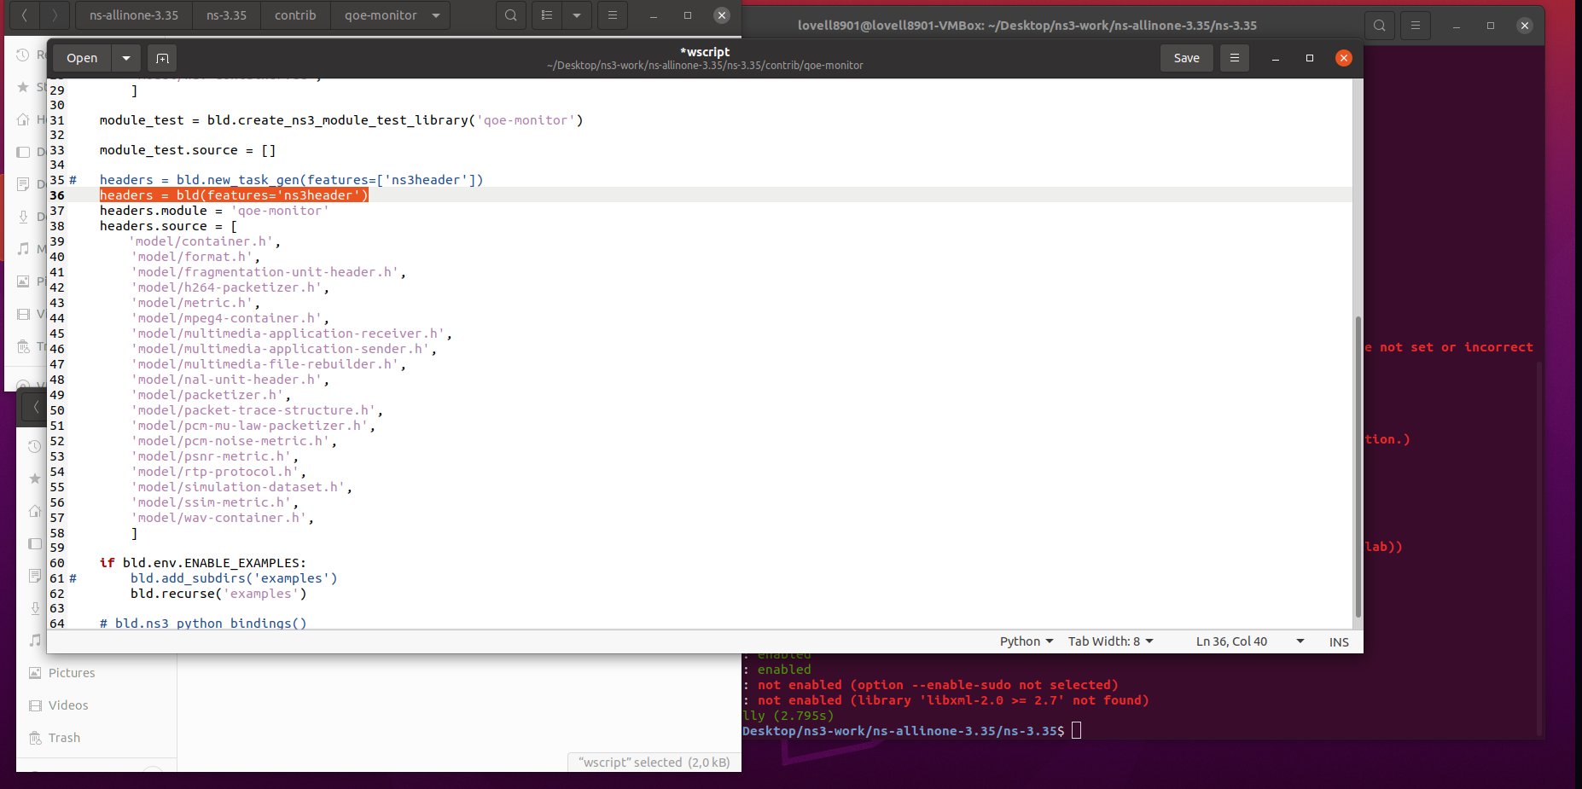
Task: Go forward in the Files window
Action: pos(55,15)
